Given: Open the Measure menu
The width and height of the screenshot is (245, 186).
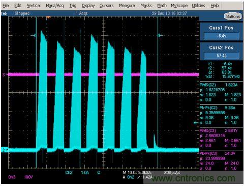Looking at the screenshot, I should tap(127, 6).
